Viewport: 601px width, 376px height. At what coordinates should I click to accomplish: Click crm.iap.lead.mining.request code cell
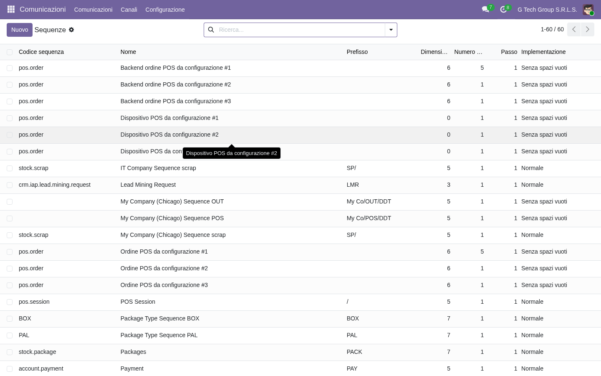click(x=55, y=185)
